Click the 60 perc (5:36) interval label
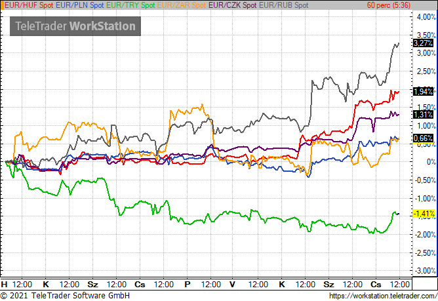The image size is (438, 301). point(389,5)
